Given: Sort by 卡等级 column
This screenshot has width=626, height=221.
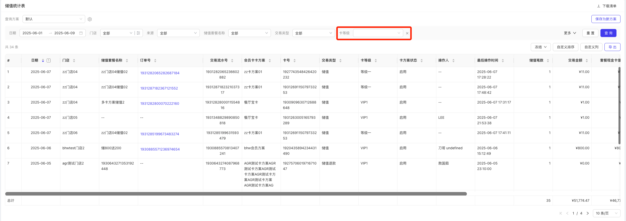Looking at the screenshot, I should 376,60.
